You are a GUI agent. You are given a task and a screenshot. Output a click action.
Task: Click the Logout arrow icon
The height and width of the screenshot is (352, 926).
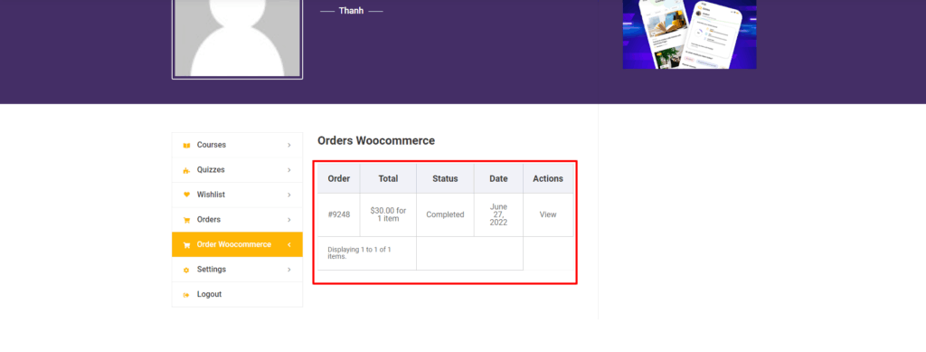click(186, 295)
